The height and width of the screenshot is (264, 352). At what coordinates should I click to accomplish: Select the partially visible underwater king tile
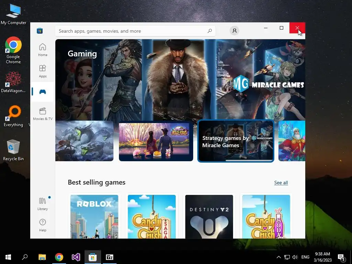(292, 141)
